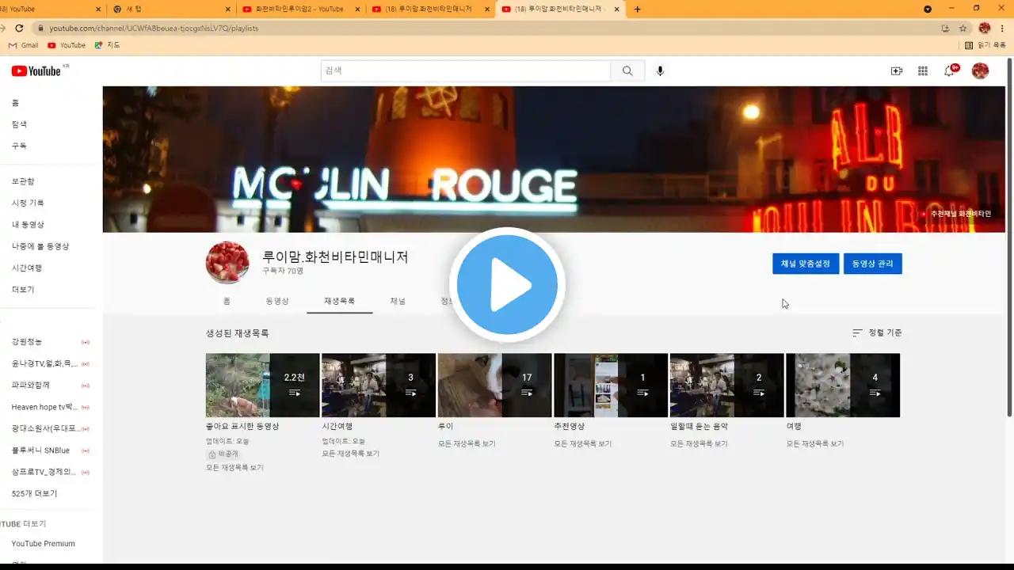Bookmark this page with the star icon
1014x570 pixels.
coord(963,28)
